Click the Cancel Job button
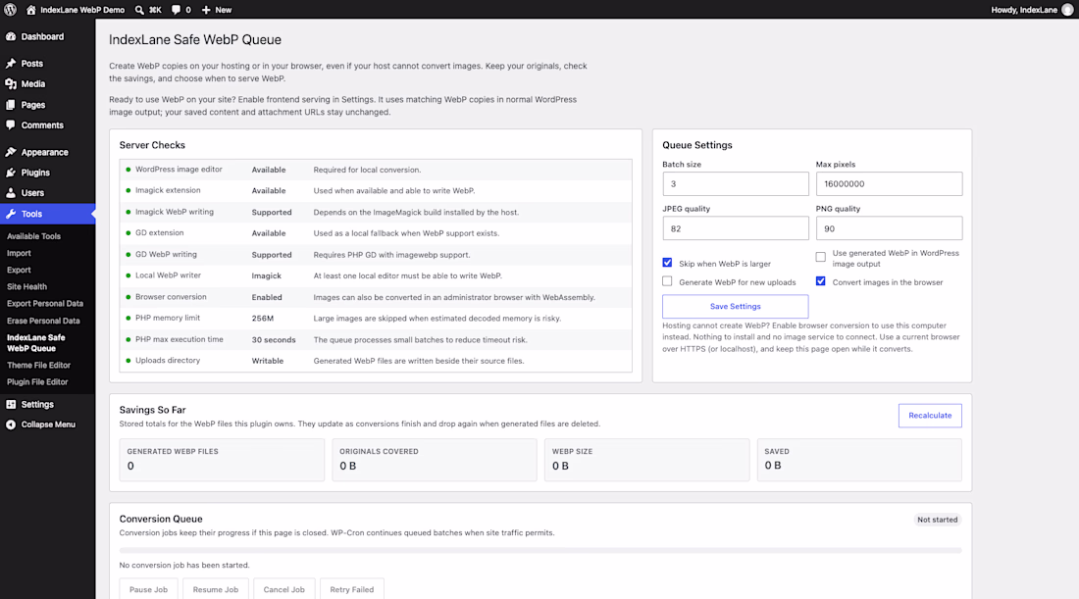The width and height of the screenshot is (1079, 599). [x=283, y=589]
